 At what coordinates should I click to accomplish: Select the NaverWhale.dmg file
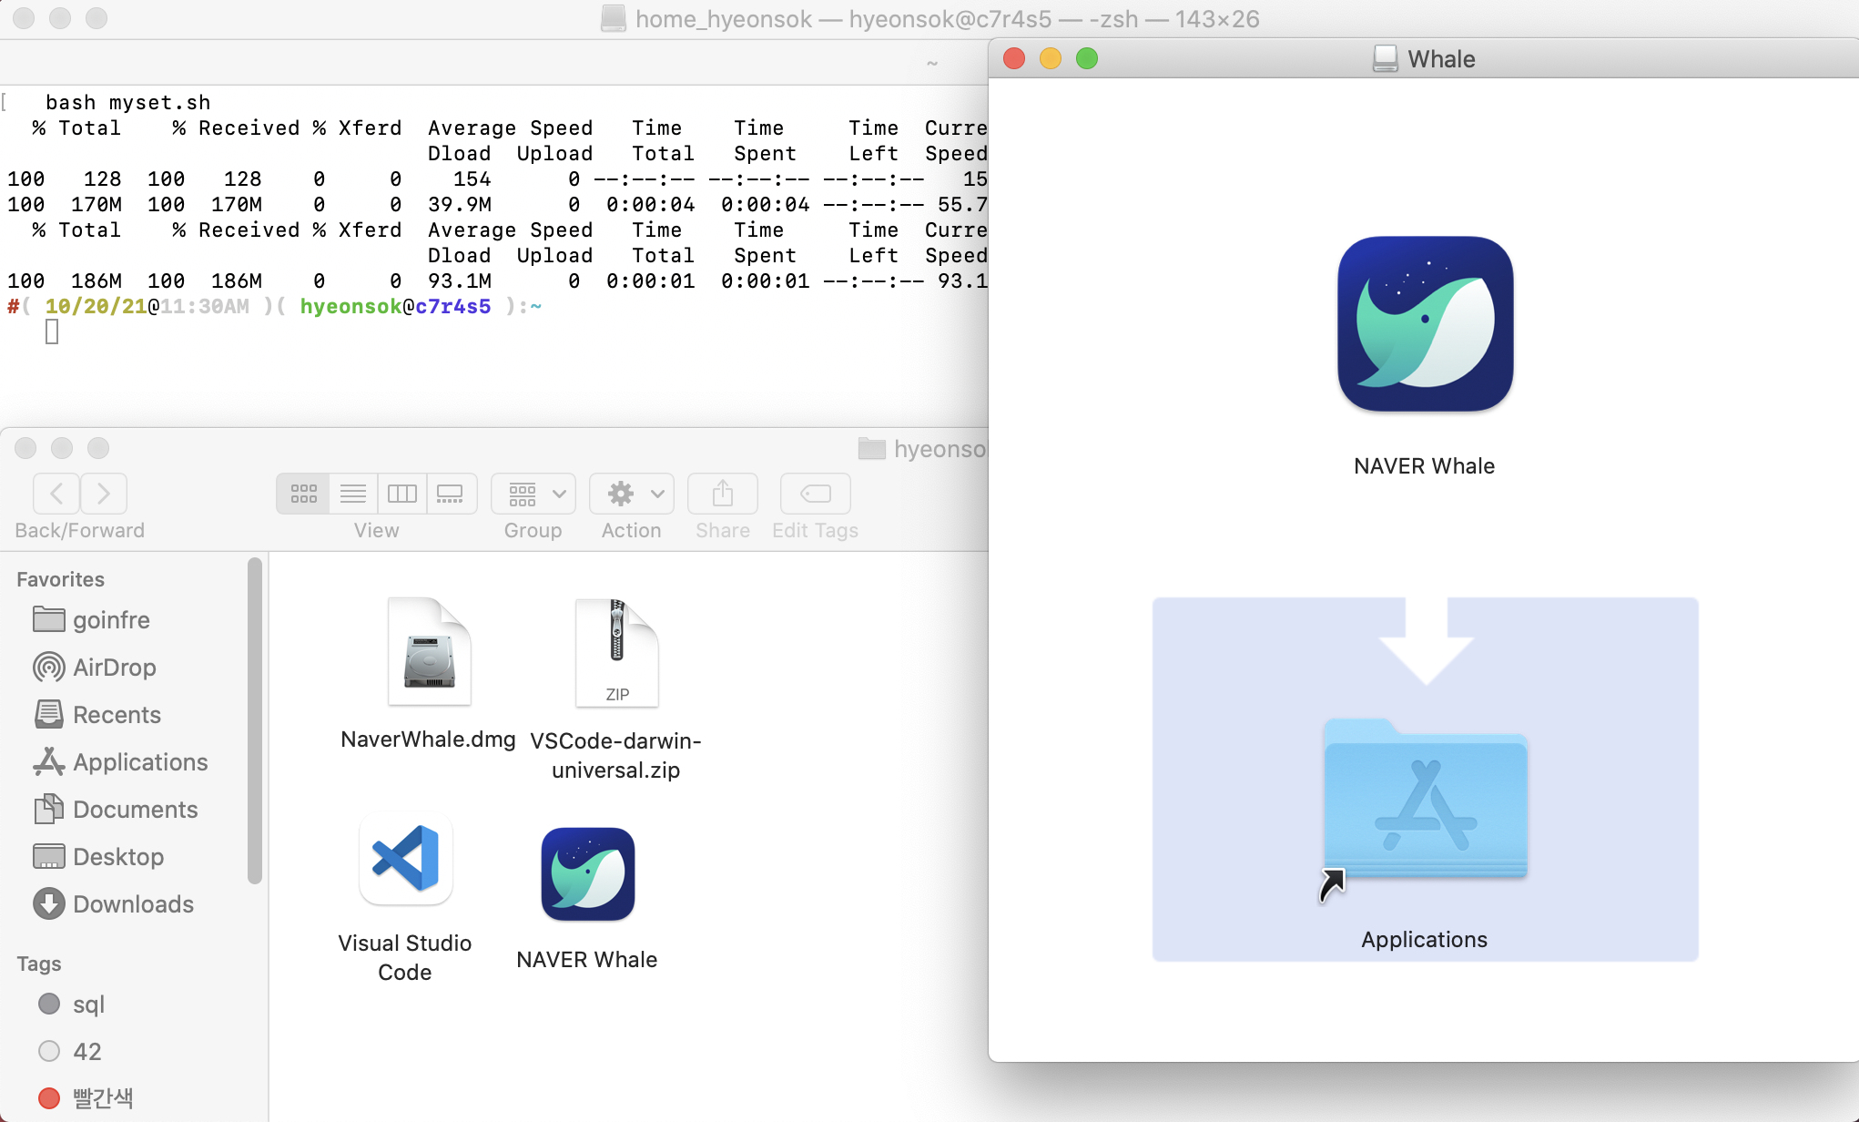(x=429, y=652)
